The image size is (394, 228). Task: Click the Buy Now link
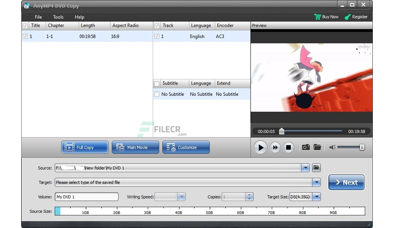330,17
